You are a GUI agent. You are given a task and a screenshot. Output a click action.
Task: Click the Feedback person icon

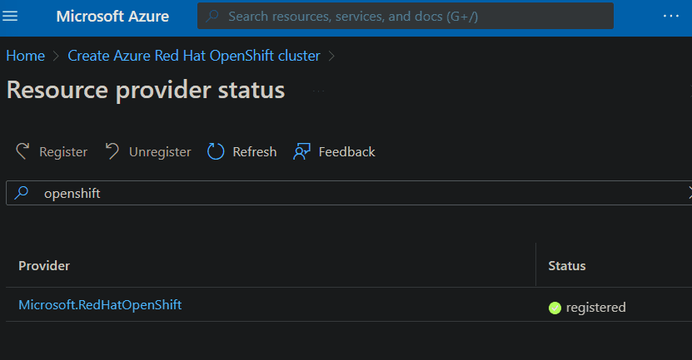pos(302,151)
